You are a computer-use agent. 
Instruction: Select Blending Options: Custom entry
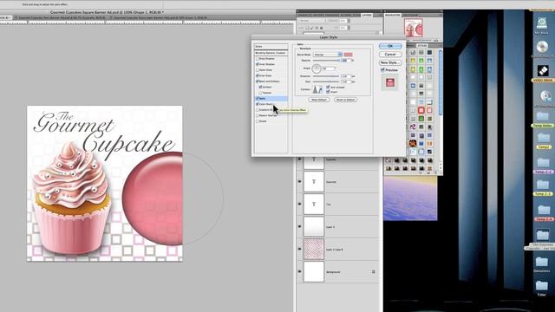271,53
